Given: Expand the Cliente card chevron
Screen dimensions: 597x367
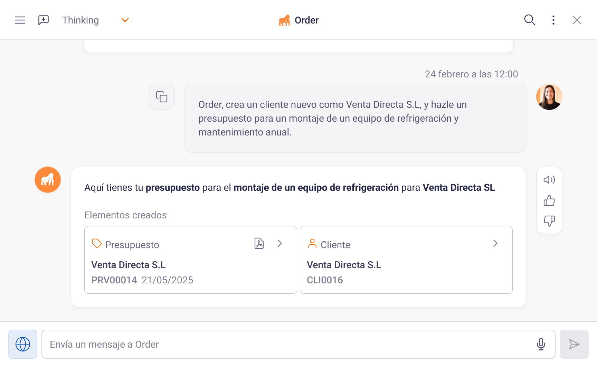Looking at the screenshot, I should [x=495, y=244].
